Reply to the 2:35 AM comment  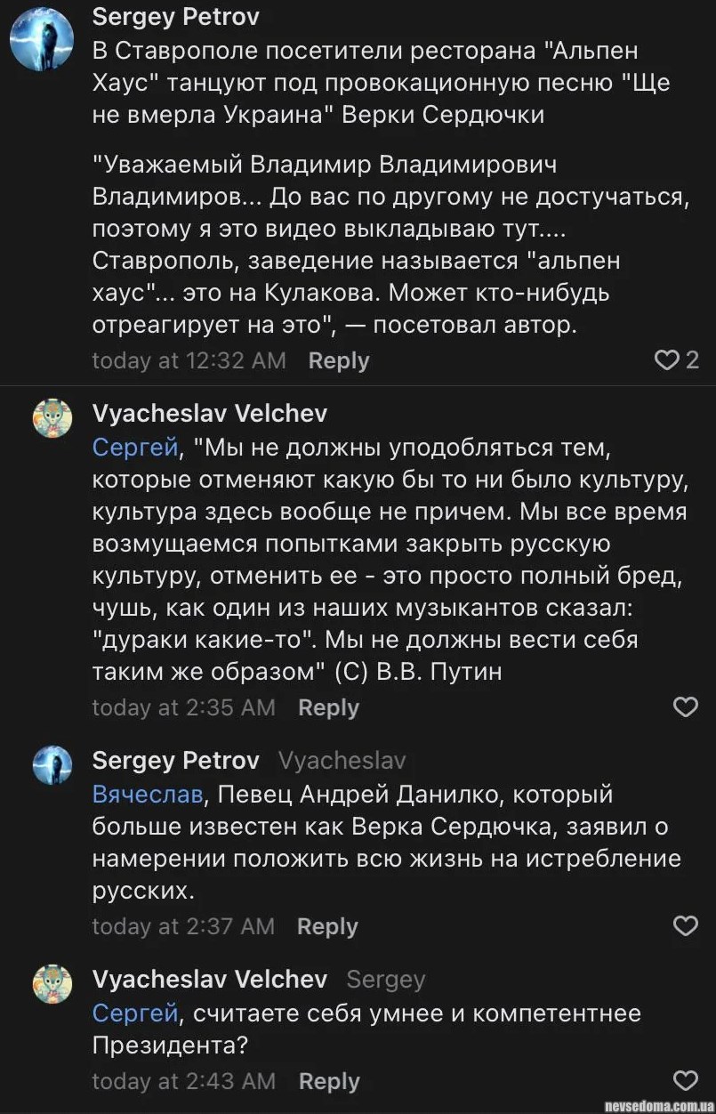coord(328,707)
